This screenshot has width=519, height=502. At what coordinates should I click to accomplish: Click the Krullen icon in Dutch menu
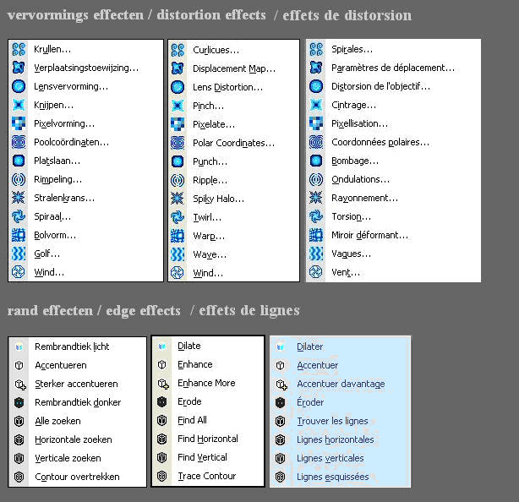pos(19,49)
